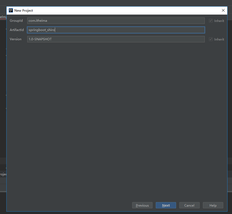Viewport: 232px width, 214px height.
Task: Cancel the New Project dialog
Action: (189, 205)
